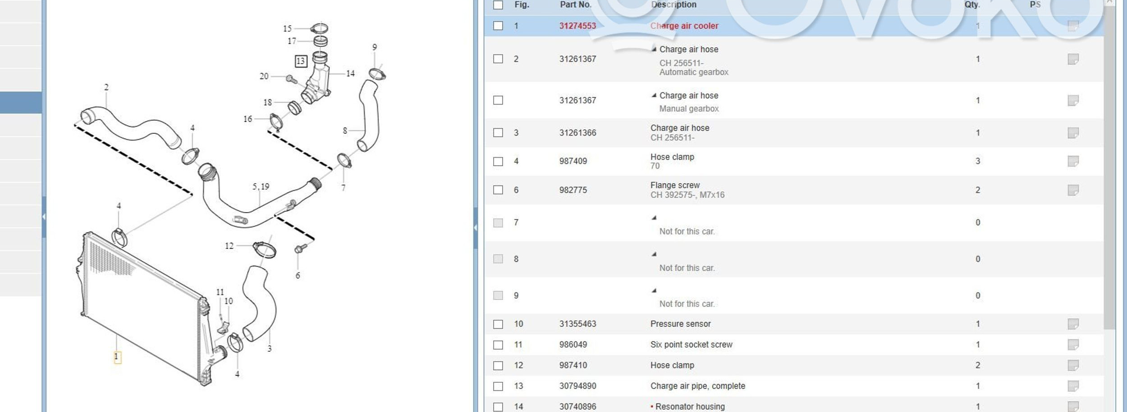The width and height of the screenshot is (1127, 412).
Task: Click the parts list vertical scrollbar
Action: (x=1109, y=180)
